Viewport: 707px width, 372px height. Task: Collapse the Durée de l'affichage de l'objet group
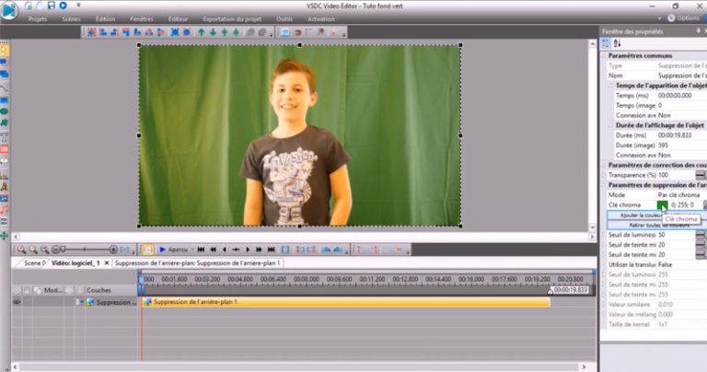(610, 124)
